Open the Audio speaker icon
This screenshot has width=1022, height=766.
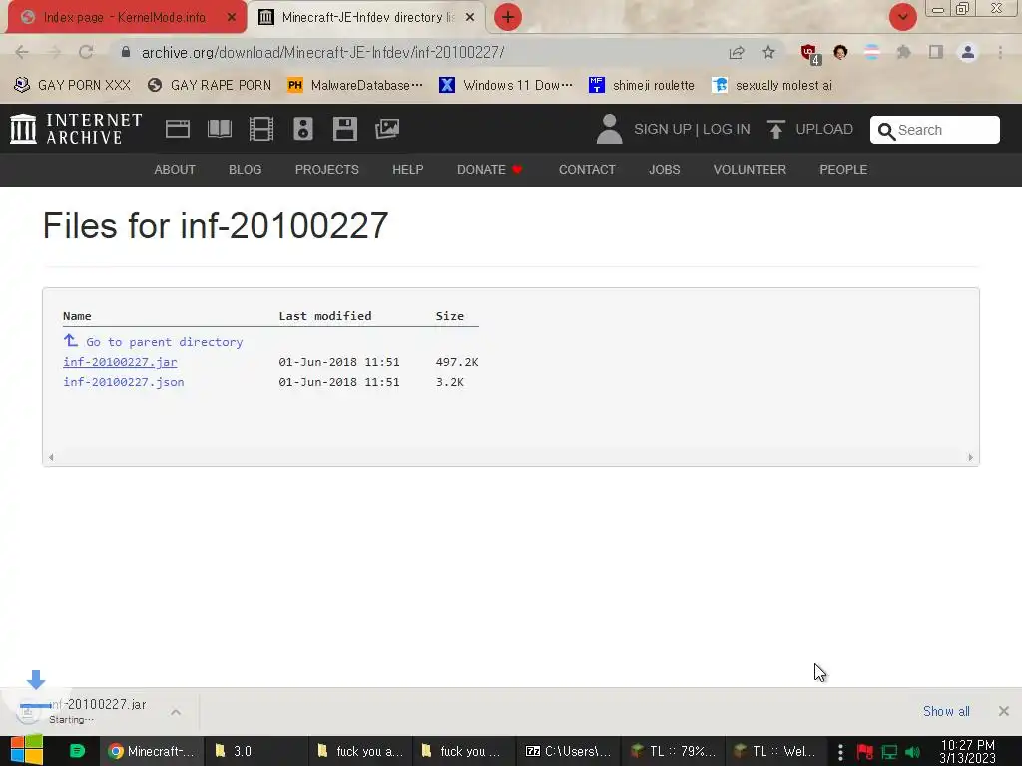pyautogui.click(x=303, y=129)
